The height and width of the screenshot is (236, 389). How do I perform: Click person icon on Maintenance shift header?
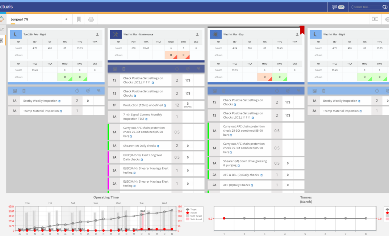(197, 35)
